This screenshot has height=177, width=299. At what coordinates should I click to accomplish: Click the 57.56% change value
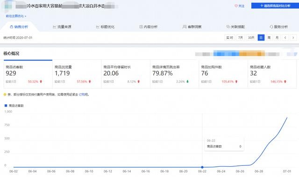point(82,82)
